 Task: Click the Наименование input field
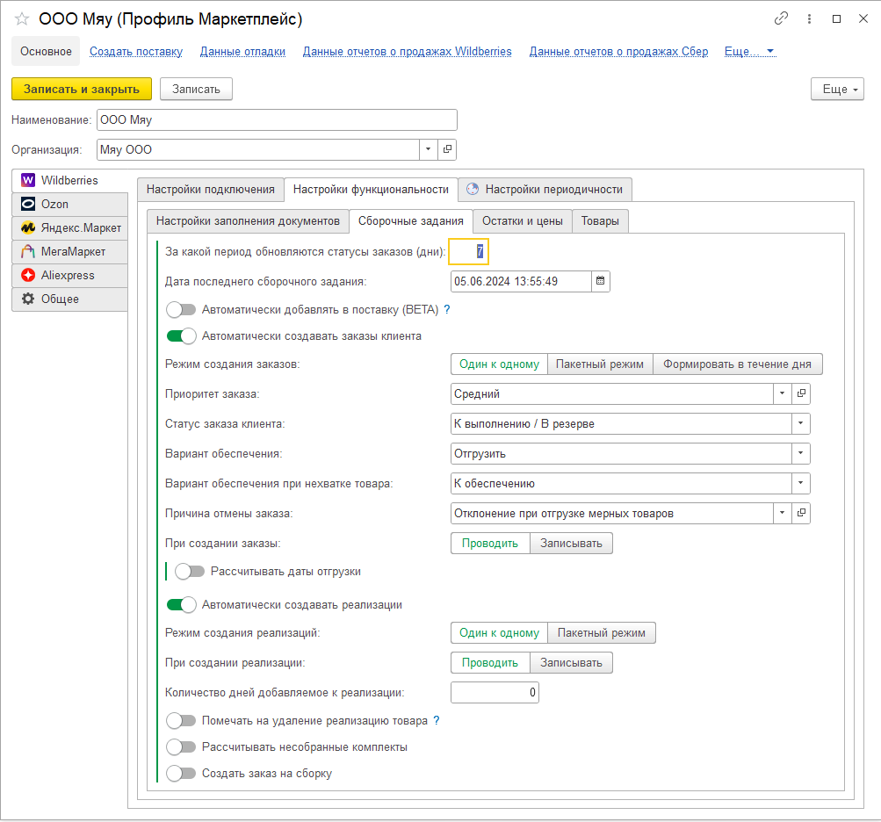(x=277, y=119)
